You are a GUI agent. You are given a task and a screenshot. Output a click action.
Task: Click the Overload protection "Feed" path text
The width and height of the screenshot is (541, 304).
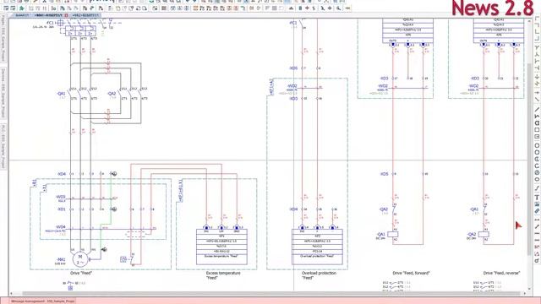319,275
